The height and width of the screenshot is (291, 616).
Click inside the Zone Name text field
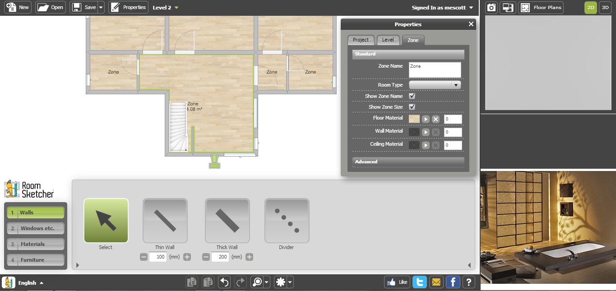(x=435, y=69)
